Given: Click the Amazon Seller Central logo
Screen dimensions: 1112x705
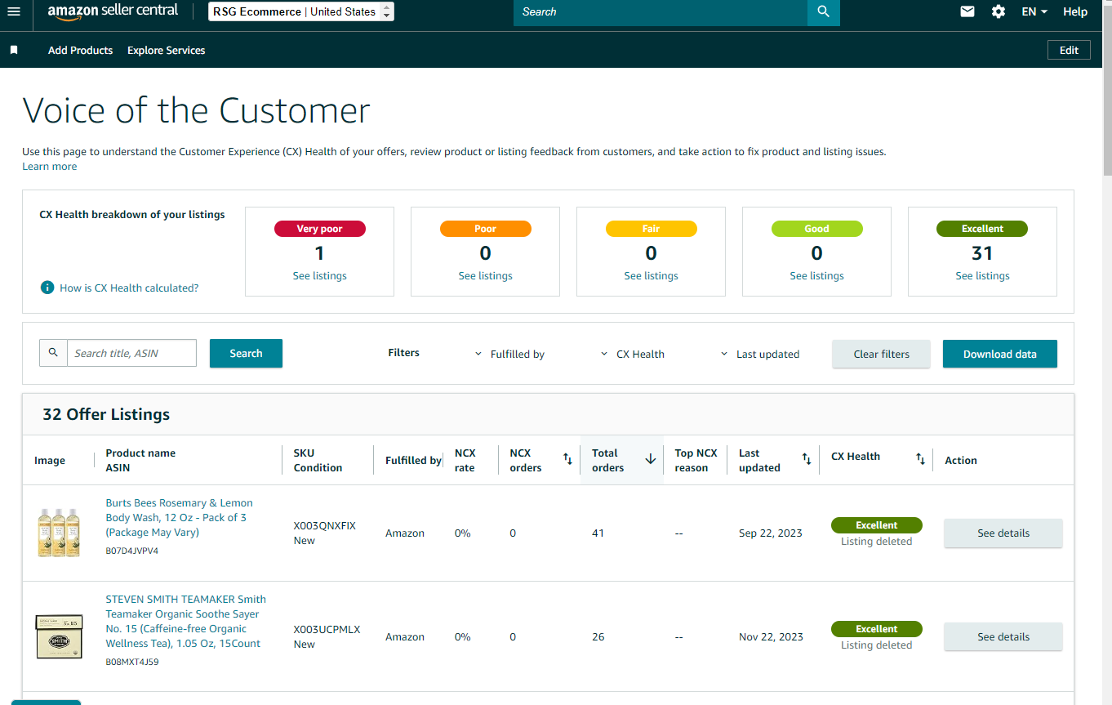Looking at the screenshot, I should click(x=113, y=11).
